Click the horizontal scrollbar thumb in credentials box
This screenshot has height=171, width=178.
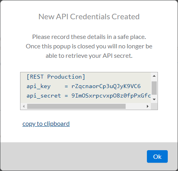click(x=76, y=106)
